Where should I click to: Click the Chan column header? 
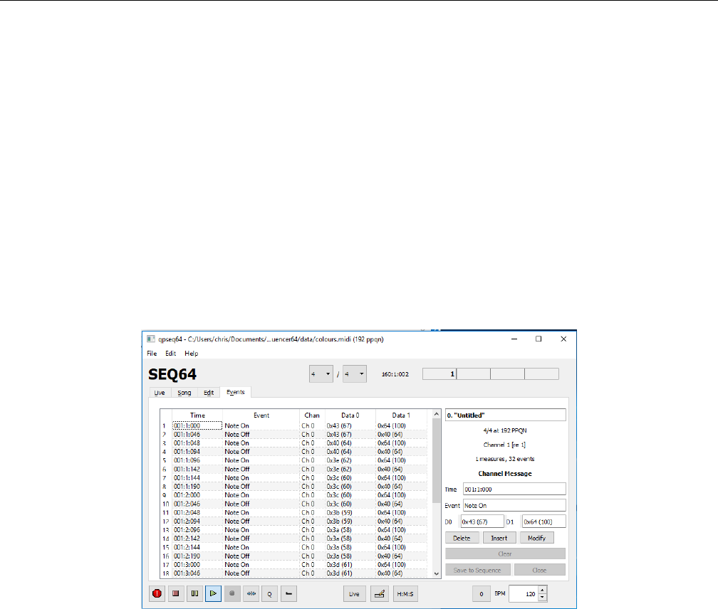(312, 415)
